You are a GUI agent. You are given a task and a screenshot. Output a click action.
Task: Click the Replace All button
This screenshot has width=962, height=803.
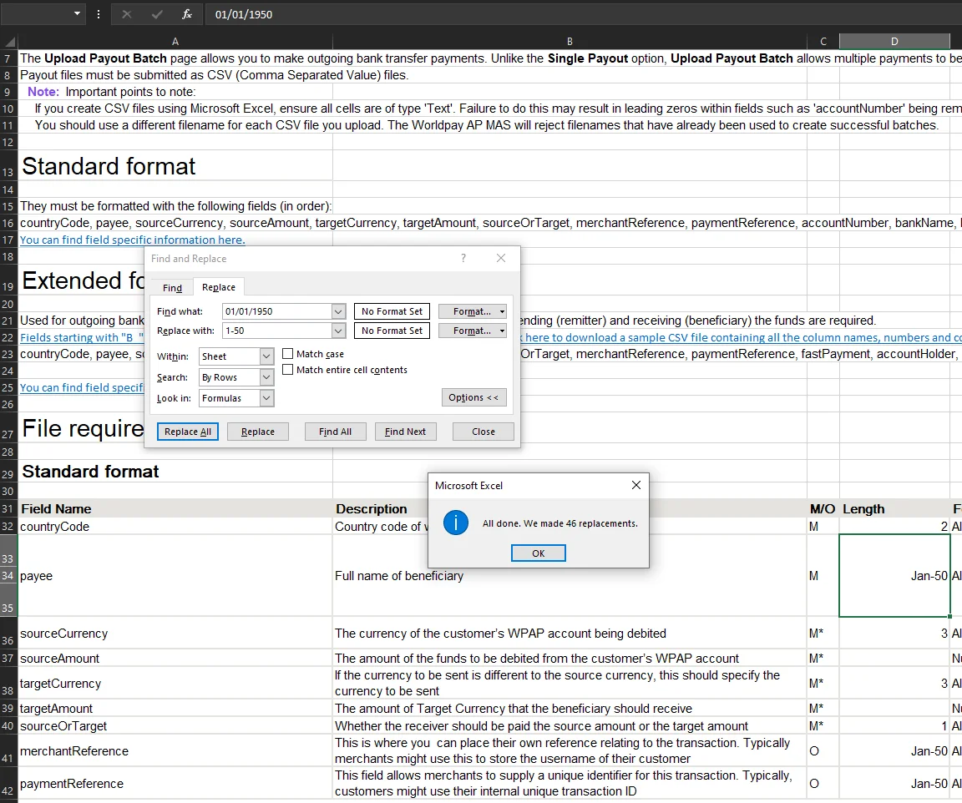188,432
